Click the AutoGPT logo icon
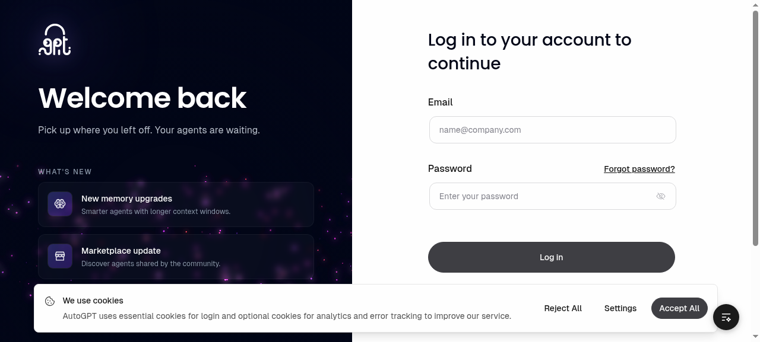This screenshot has width=760, height=342. coord(55,40)
